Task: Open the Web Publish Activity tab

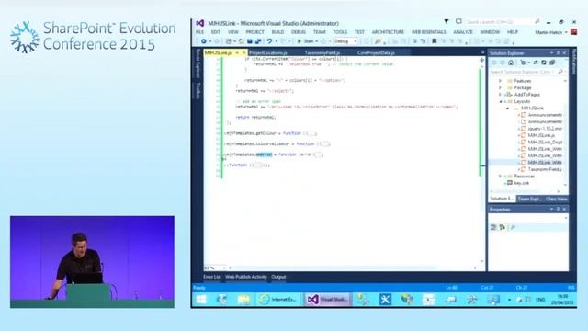Action: [246, 277]
